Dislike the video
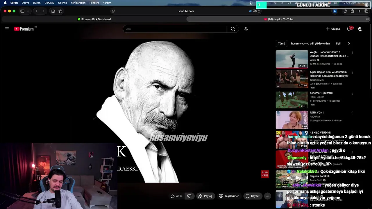This screenshot has width=372, height=209. pyautogui.click(x=189, y=196)
